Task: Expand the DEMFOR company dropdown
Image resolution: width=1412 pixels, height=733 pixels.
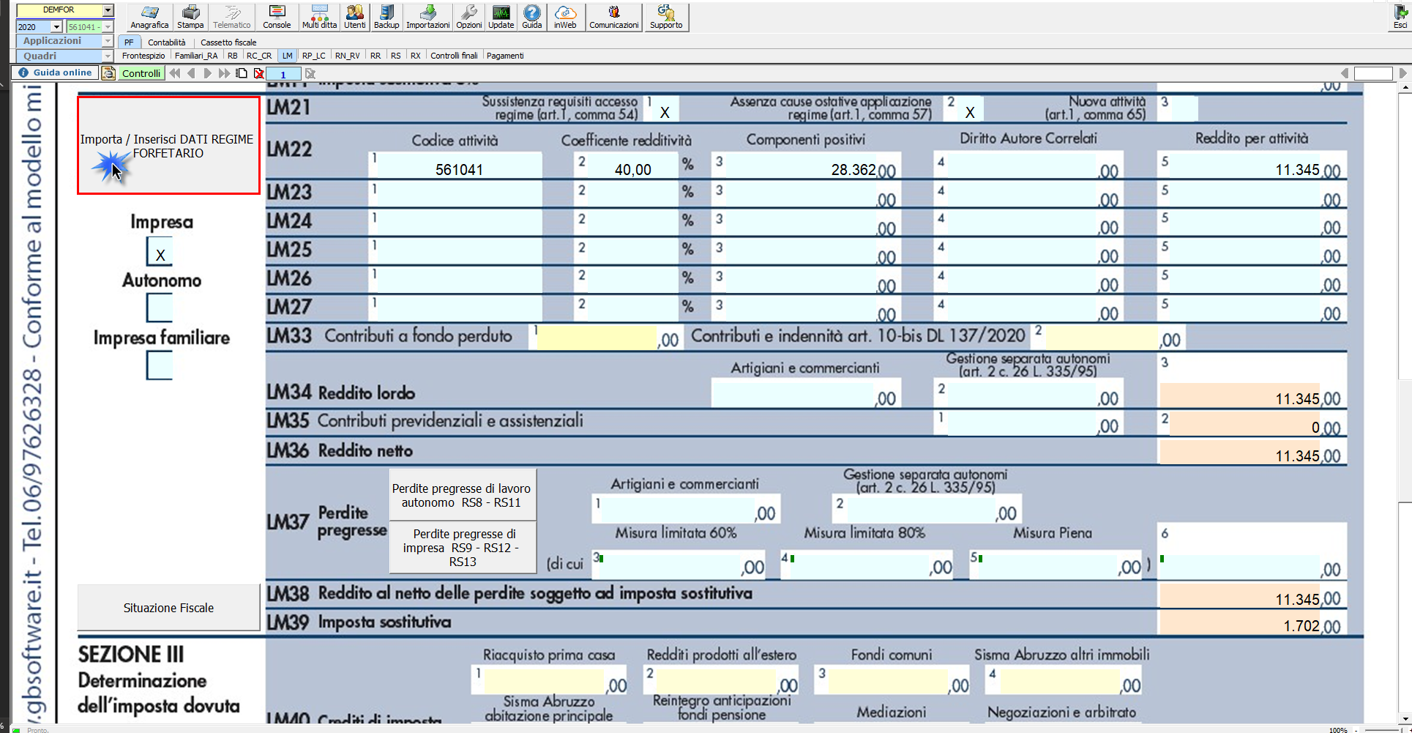Action: [108, 10]
